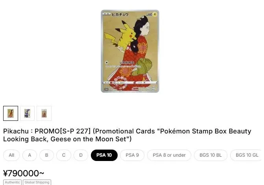Open the second blue card thumbnail
Image resolution: width=264 pixels, height=185 pixels.
[x=27, y=113]
